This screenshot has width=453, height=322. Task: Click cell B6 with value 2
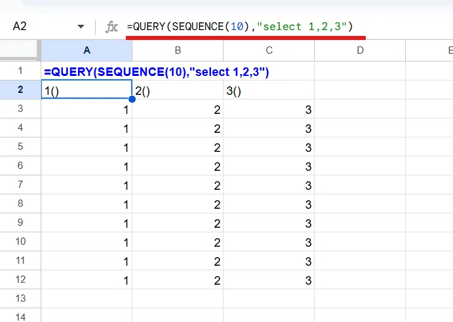(178, 166)
